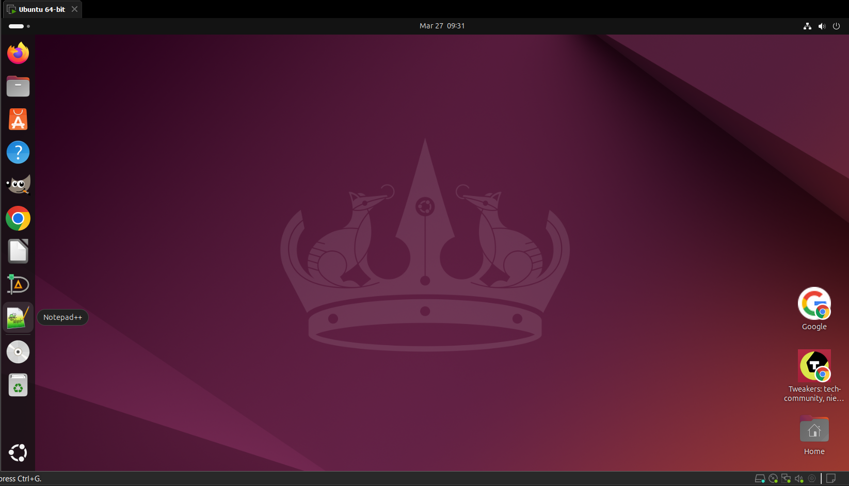Open the drawing app with compass icon
The image size is (849, 486).
click(18, 284)
